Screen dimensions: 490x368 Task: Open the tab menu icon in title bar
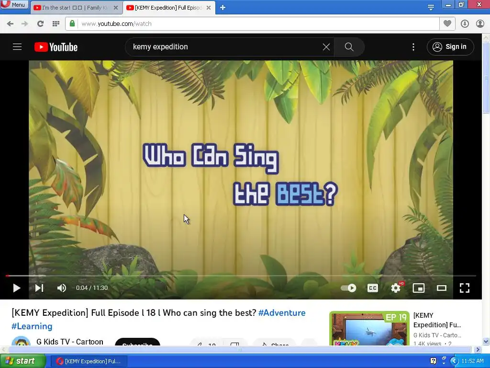point(431,8)
